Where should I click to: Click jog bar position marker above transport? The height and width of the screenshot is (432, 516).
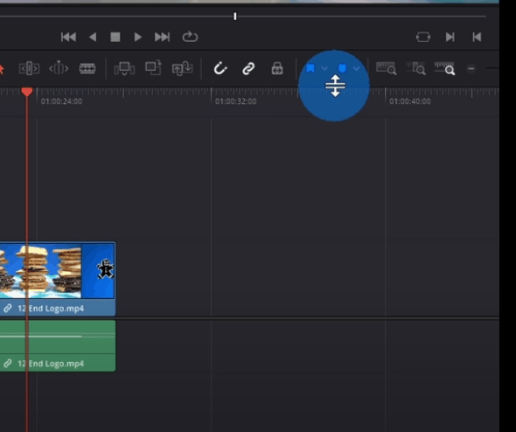pyautogui.click(x=235, y=17)
